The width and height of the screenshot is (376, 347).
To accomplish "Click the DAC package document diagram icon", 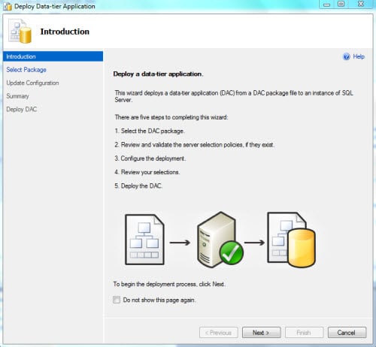I will click(144, 240).
